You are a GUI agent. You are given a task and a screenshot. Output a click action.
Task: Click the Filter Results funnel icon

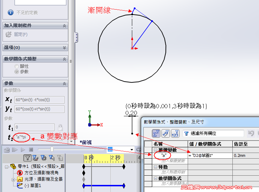tap(60, 158)
